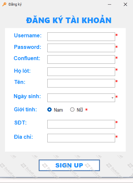Click the Địa chỉ address field
The image size is (133, 183).
pos(81,138)
